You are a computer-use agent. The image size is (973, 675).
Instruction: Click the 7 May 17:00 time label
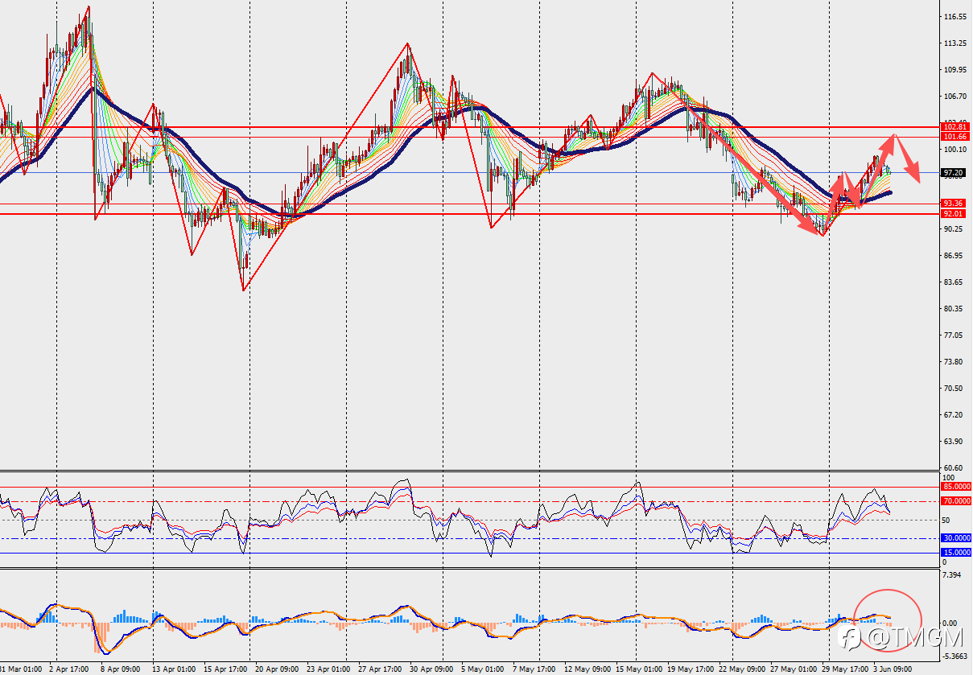point(534,669)
